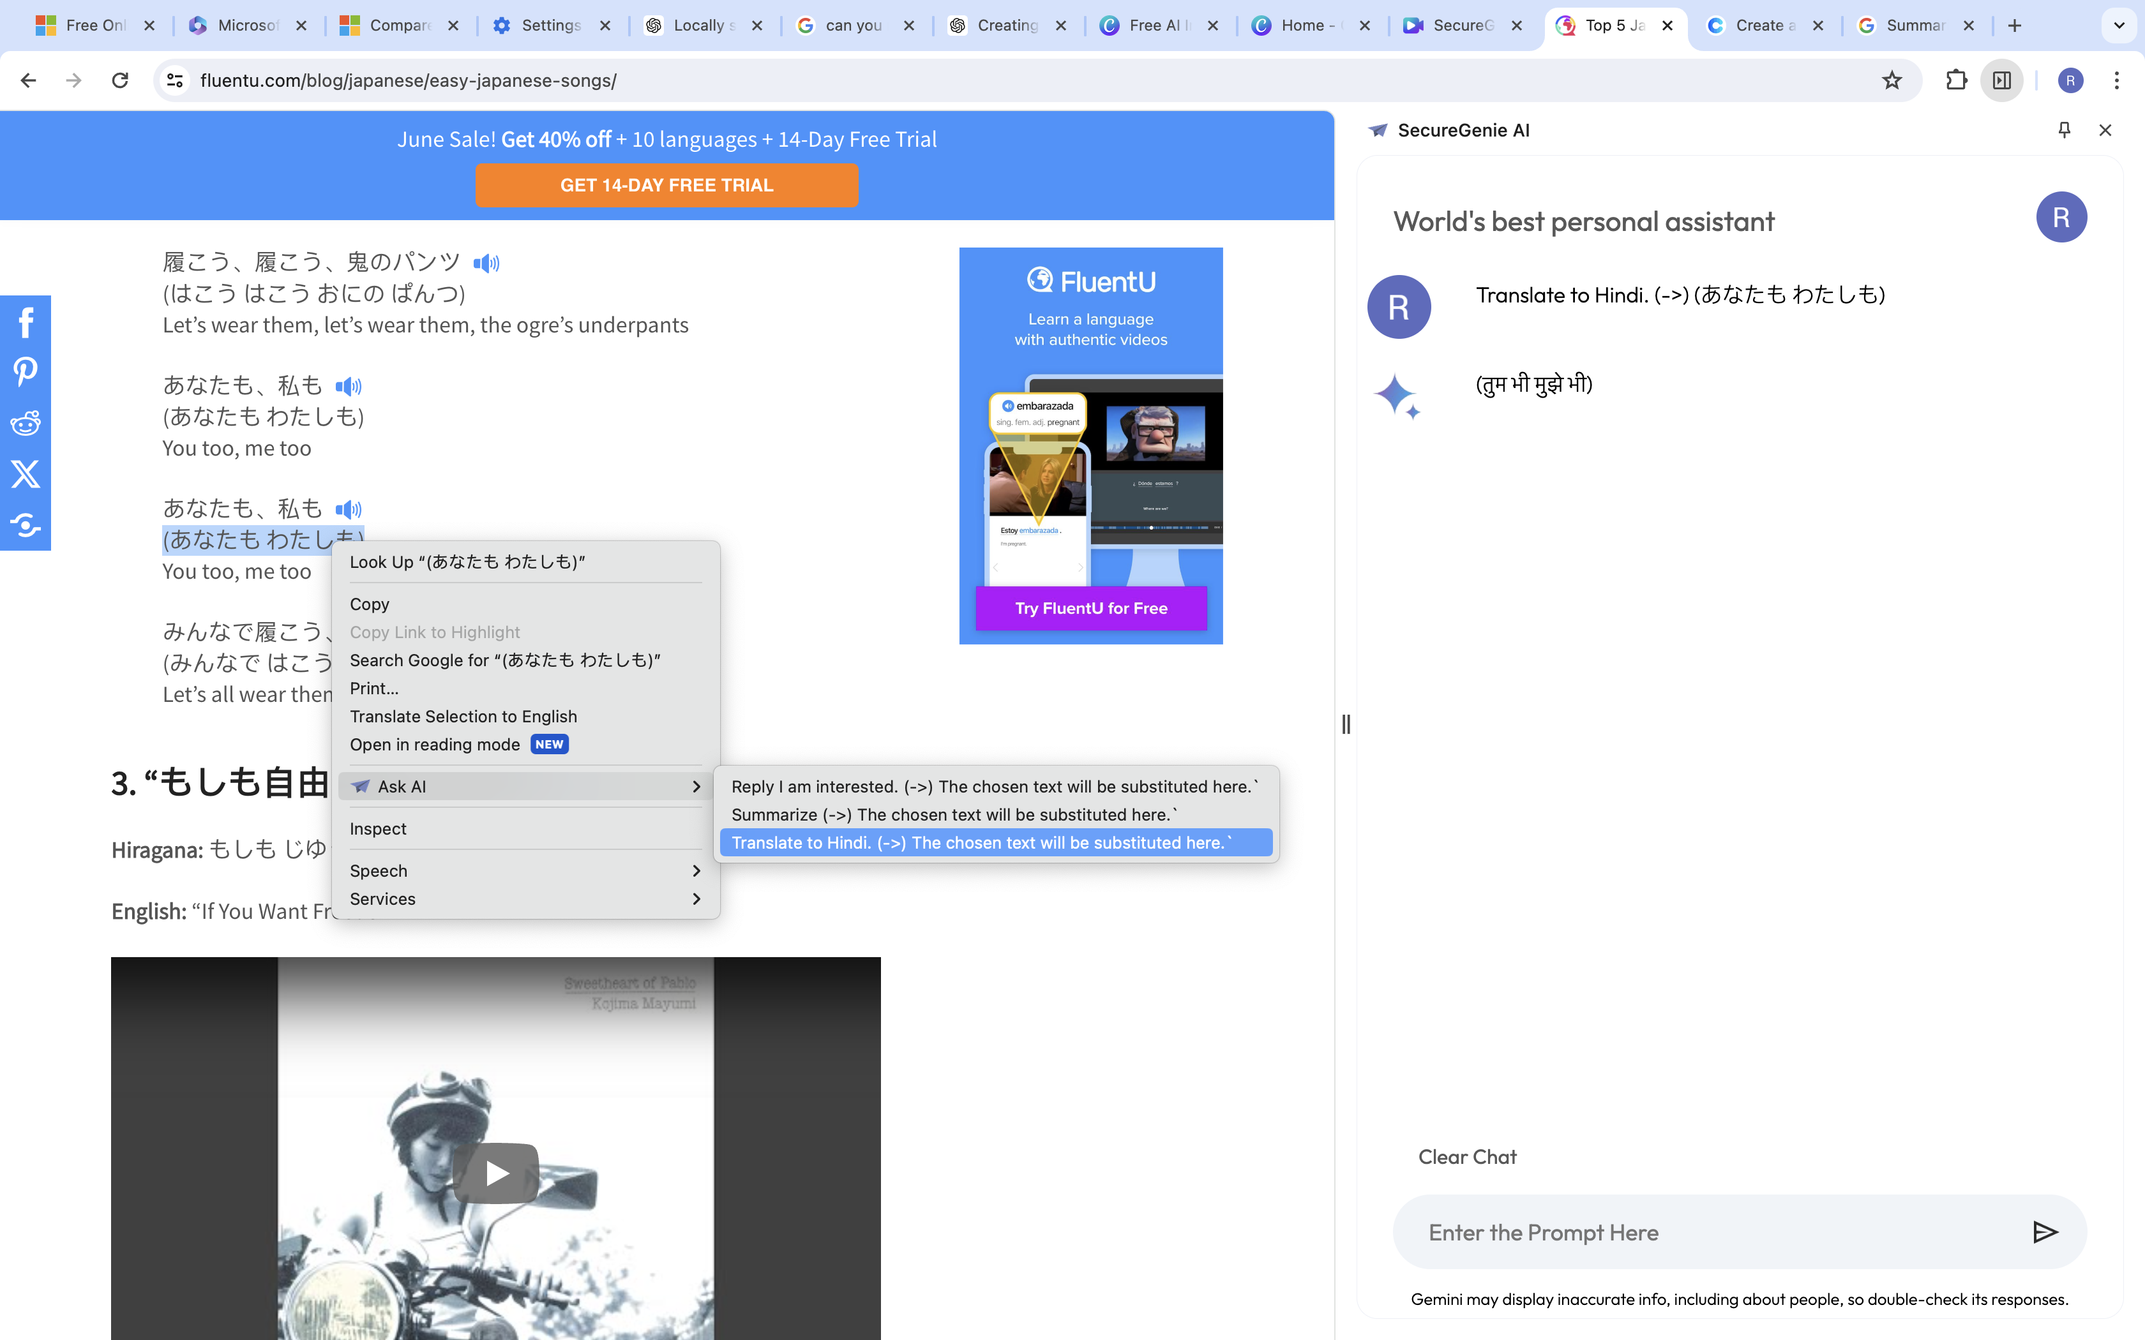This screenshot has width=2145, height=1340.
Task: Click the X (Twitter) share icon
Action: (x=26, y=474)
